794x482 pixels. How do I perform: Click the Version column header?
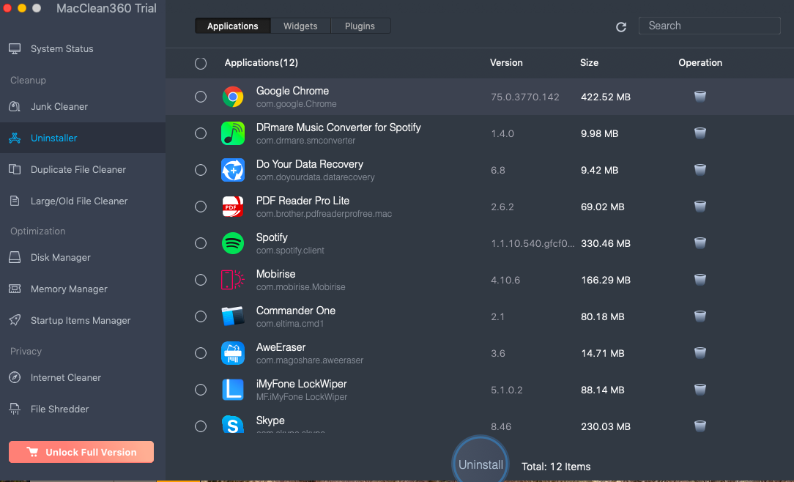click(x=506, y=63)
